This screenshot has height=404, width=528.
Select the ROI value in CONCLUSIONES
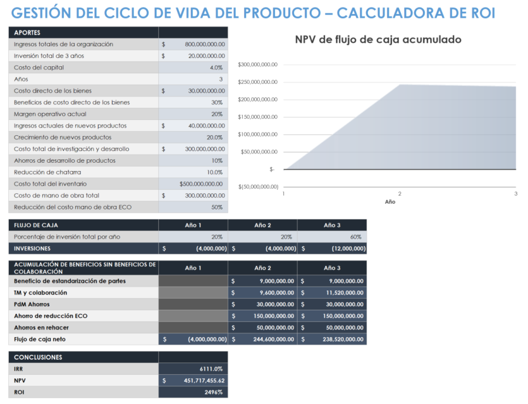pos(211,392)
